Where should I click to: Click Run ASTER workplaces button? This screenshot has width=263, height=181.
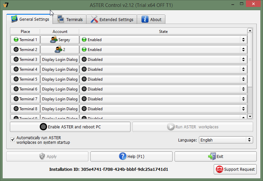tap(193, 127)
